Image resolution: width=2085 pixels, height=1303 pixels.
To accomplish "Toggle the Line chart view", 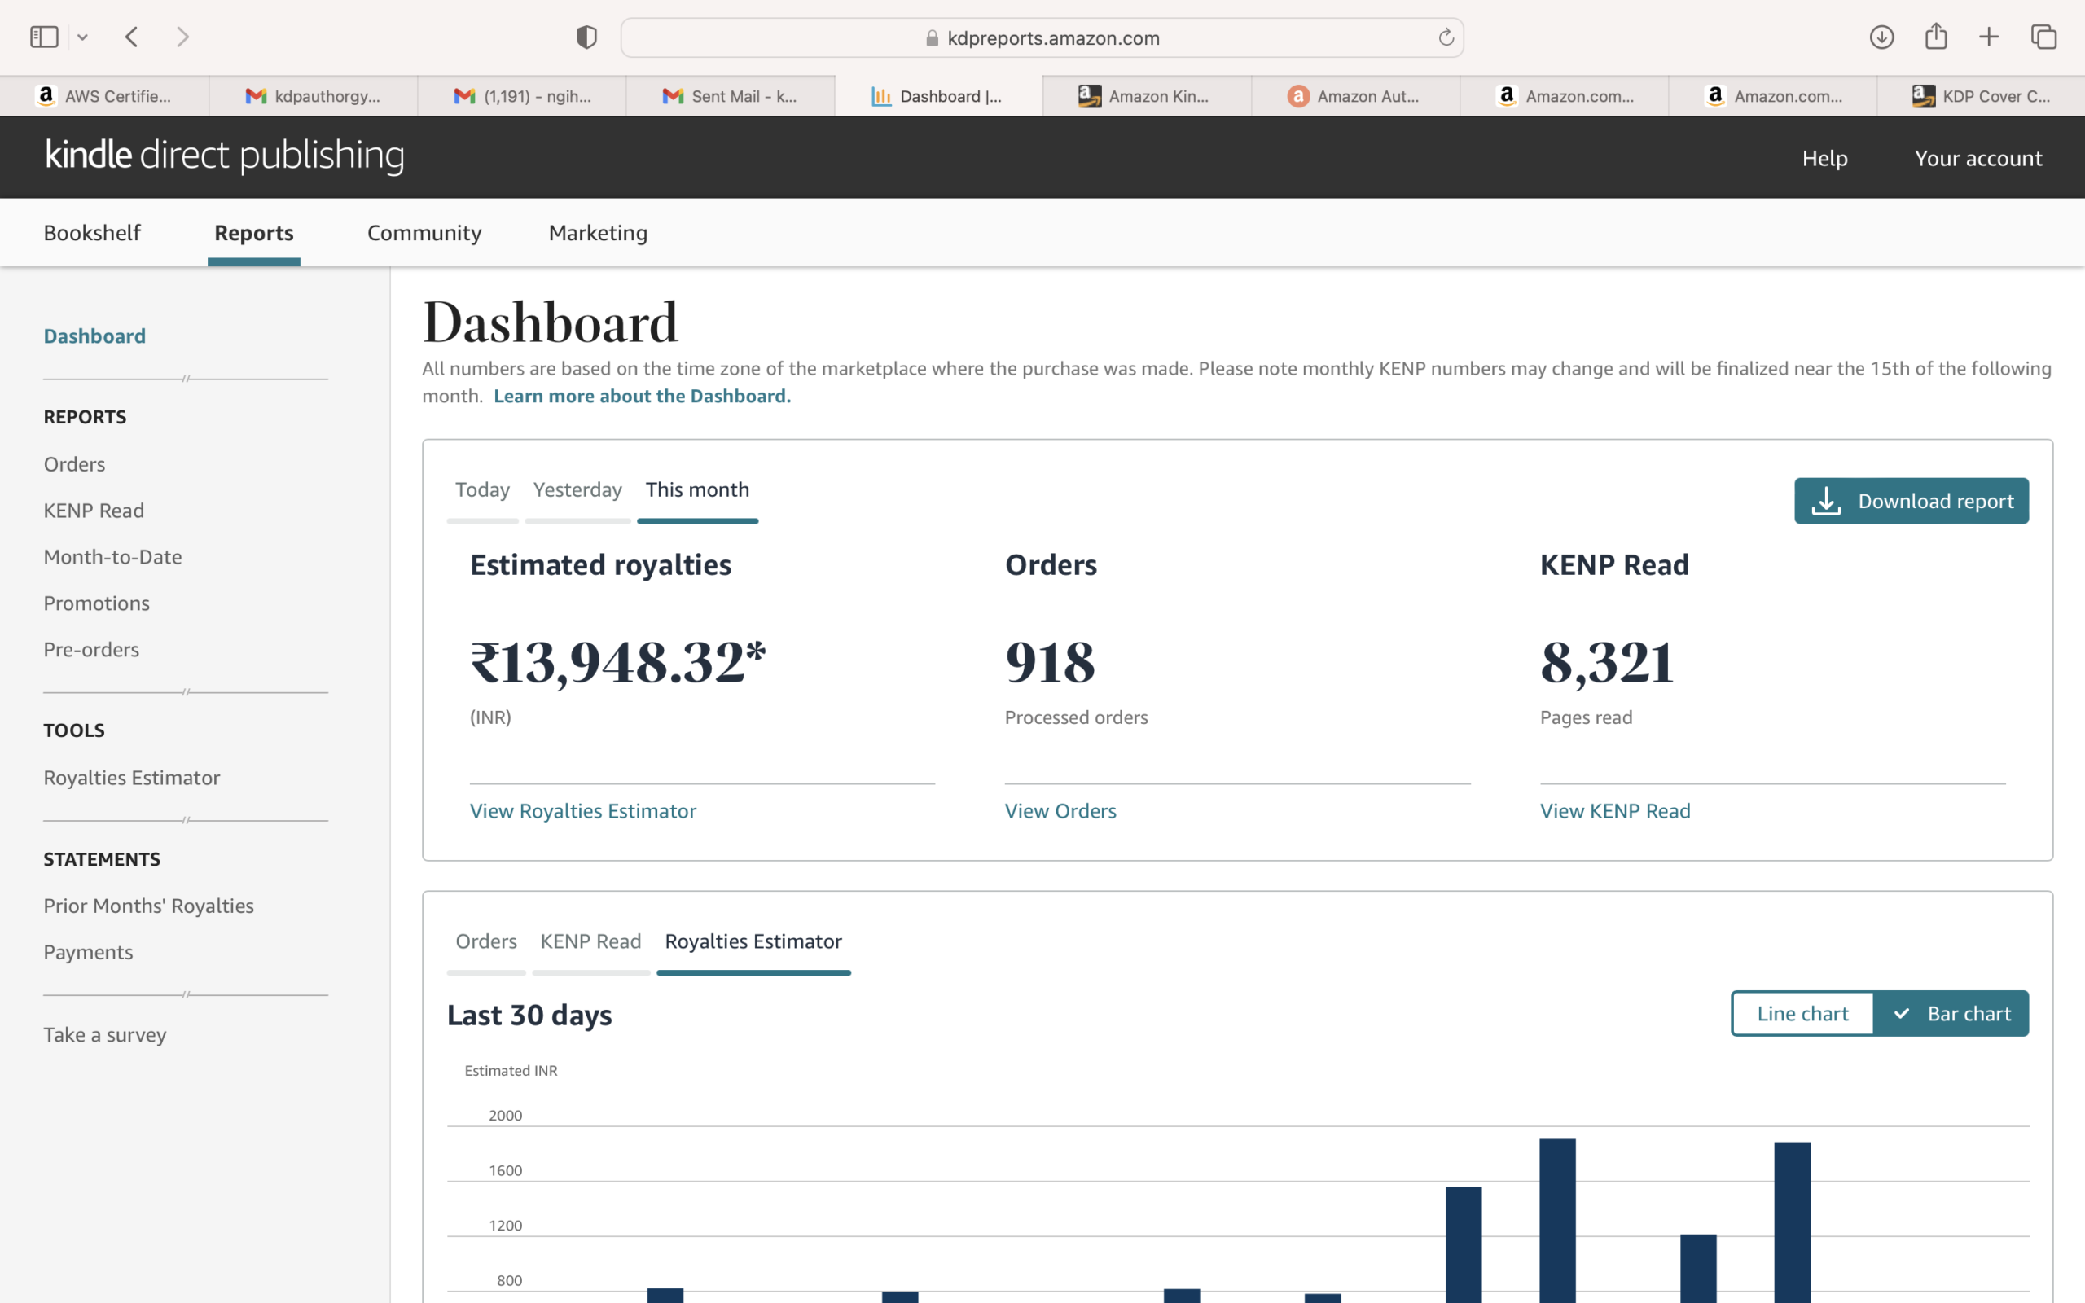I will pyautogui.click(x=1802, y=1013).
